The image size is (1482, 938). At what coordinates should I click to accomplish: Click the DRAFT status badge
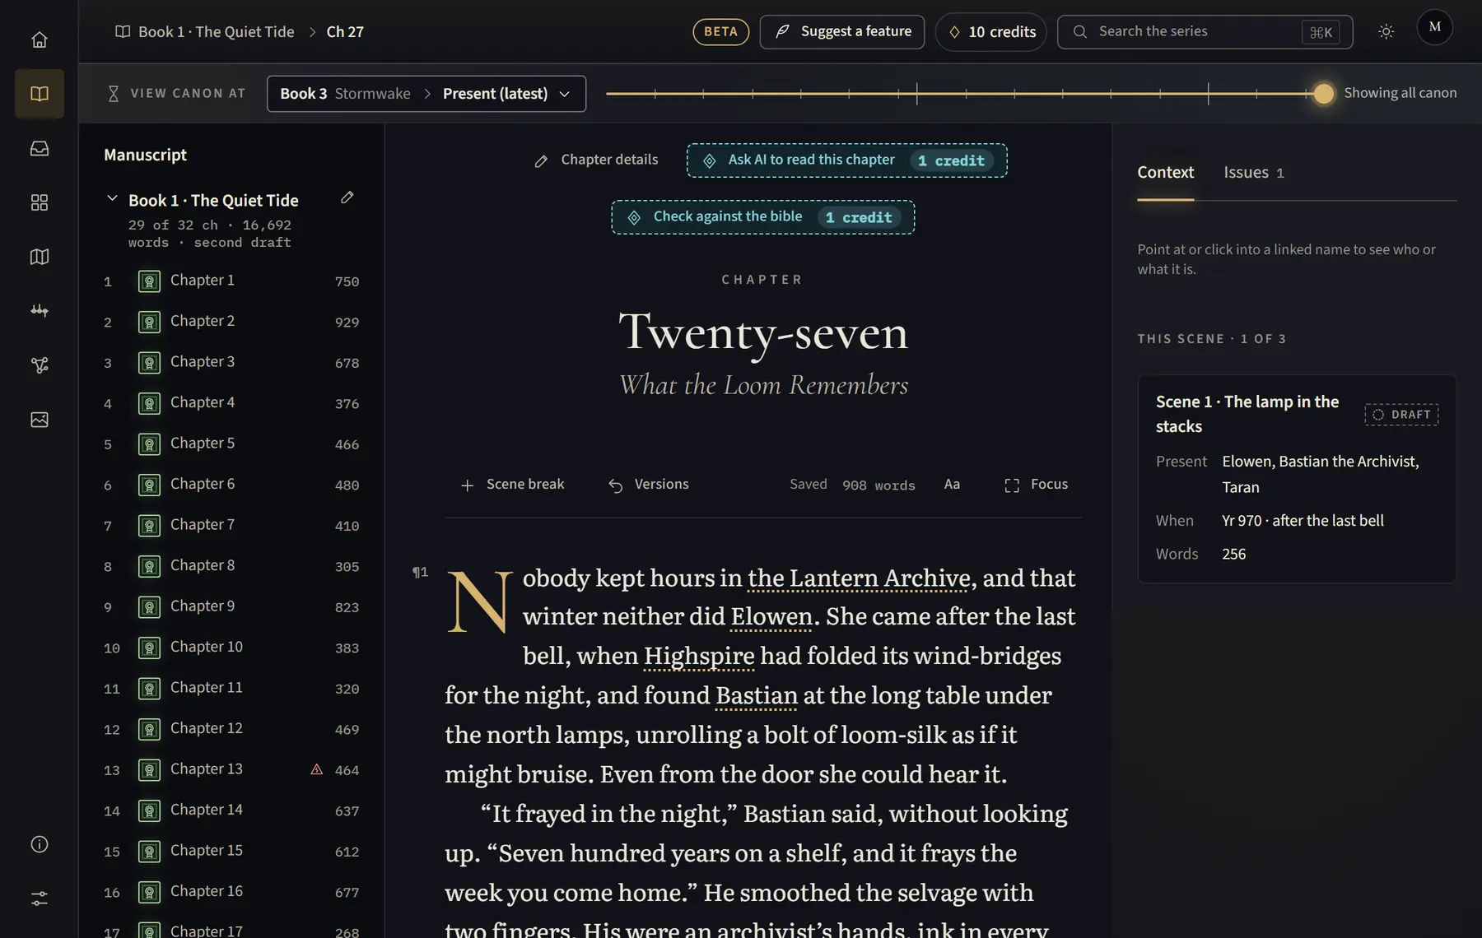(x=1401, y=414)
